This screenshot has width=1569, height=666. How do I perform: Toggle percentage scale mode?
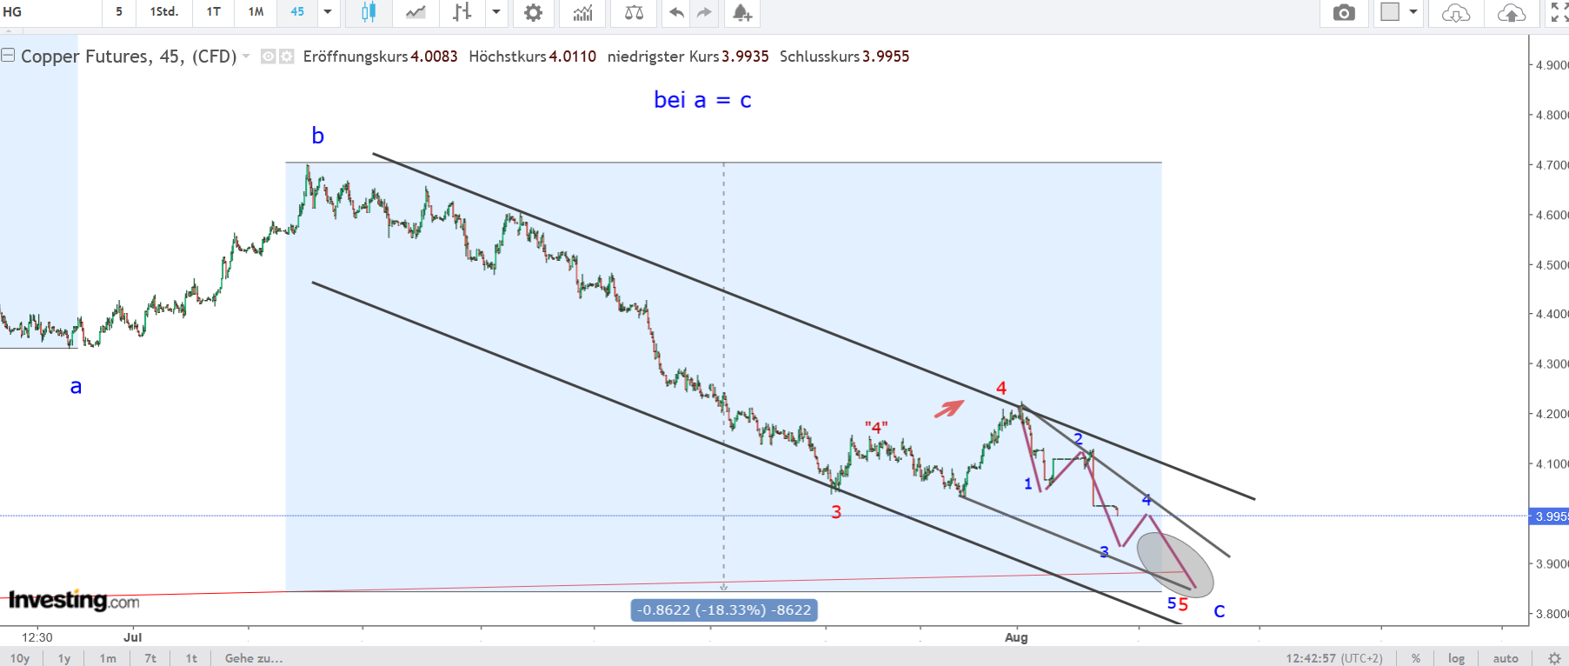coord(1416,658)
